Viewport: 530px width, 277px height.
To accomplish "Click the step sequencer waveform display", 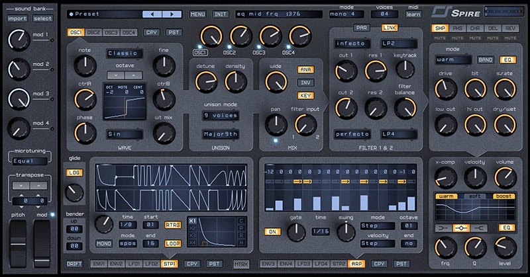I will pyautogui.click(x=171, y=188).
